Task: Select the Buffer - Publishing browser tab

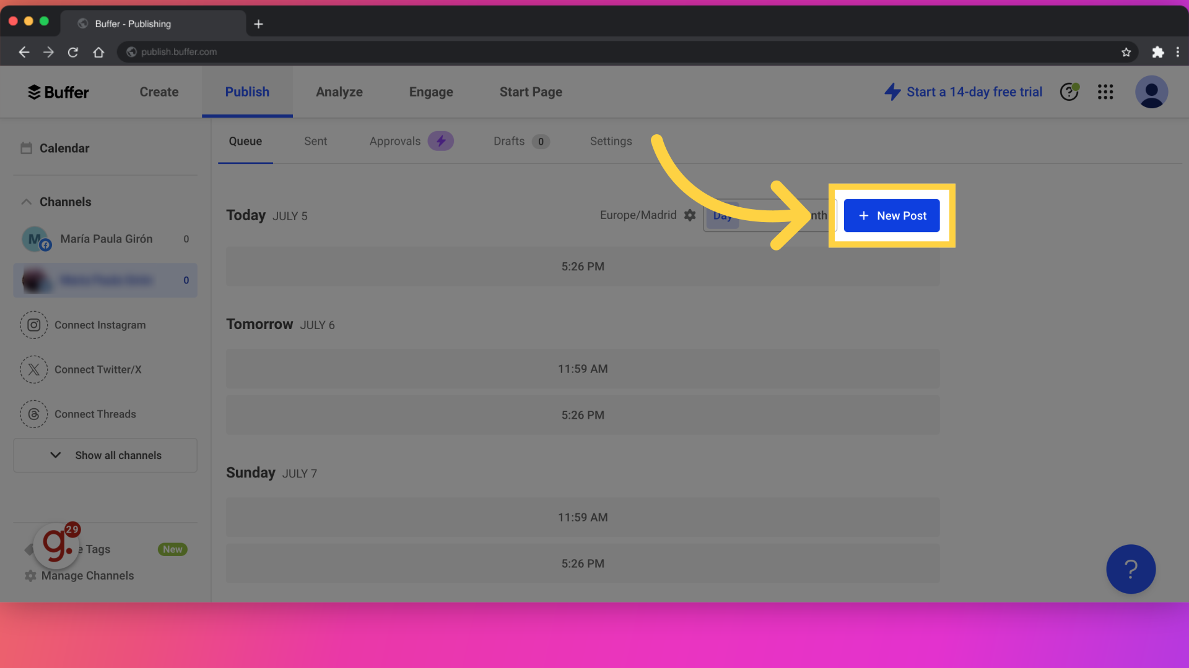Action: point(153,24)
